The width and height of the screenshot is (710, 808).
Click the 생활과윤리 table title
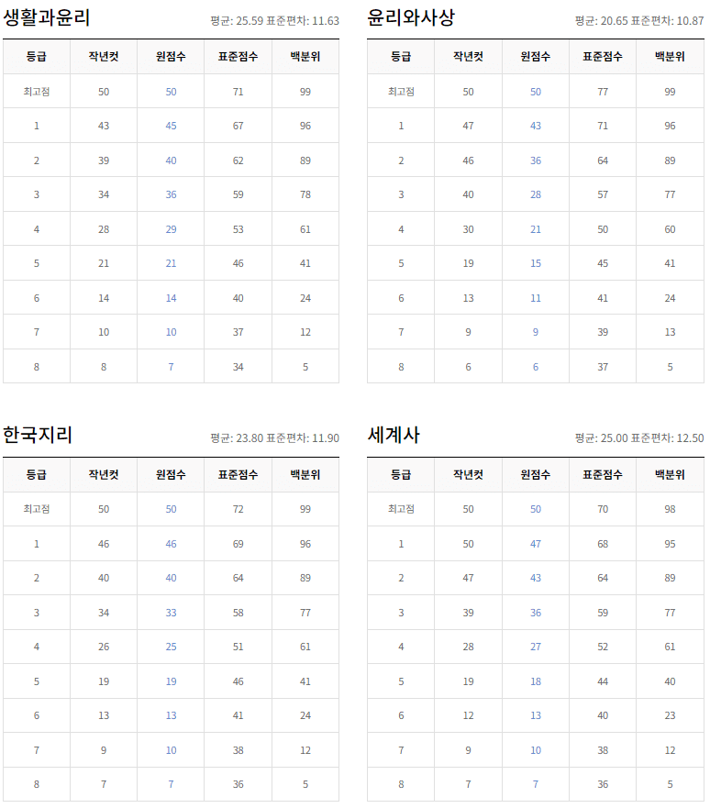click(x=47, y=17)
